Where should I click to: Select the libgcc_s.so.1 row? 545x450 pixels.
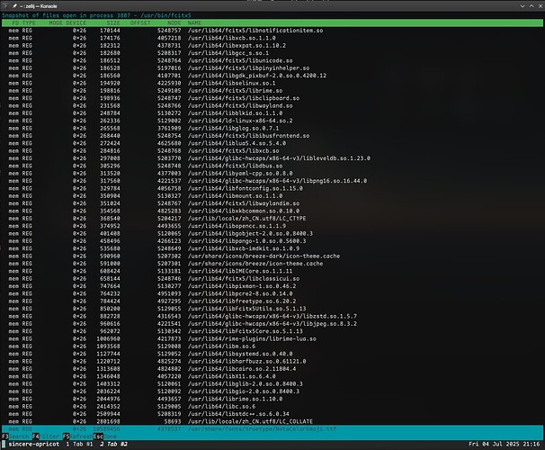[x=272, y=53]
